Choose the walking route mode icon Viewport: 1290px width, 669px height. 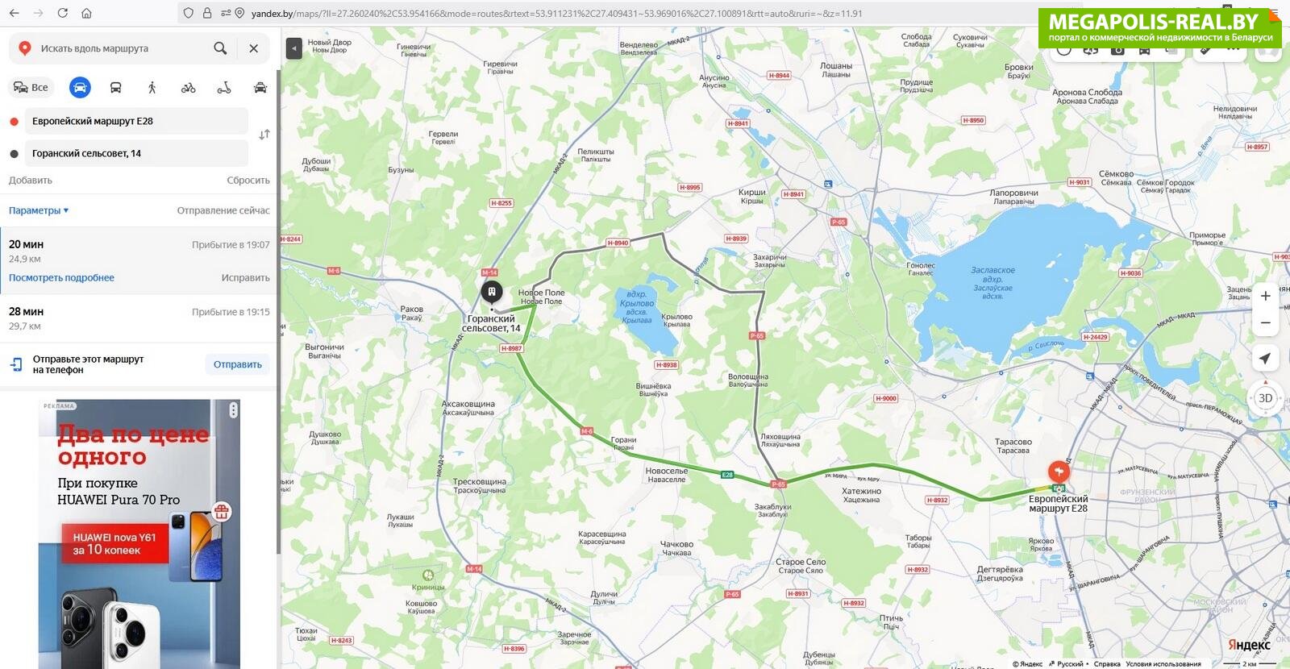tap(152, 88)
